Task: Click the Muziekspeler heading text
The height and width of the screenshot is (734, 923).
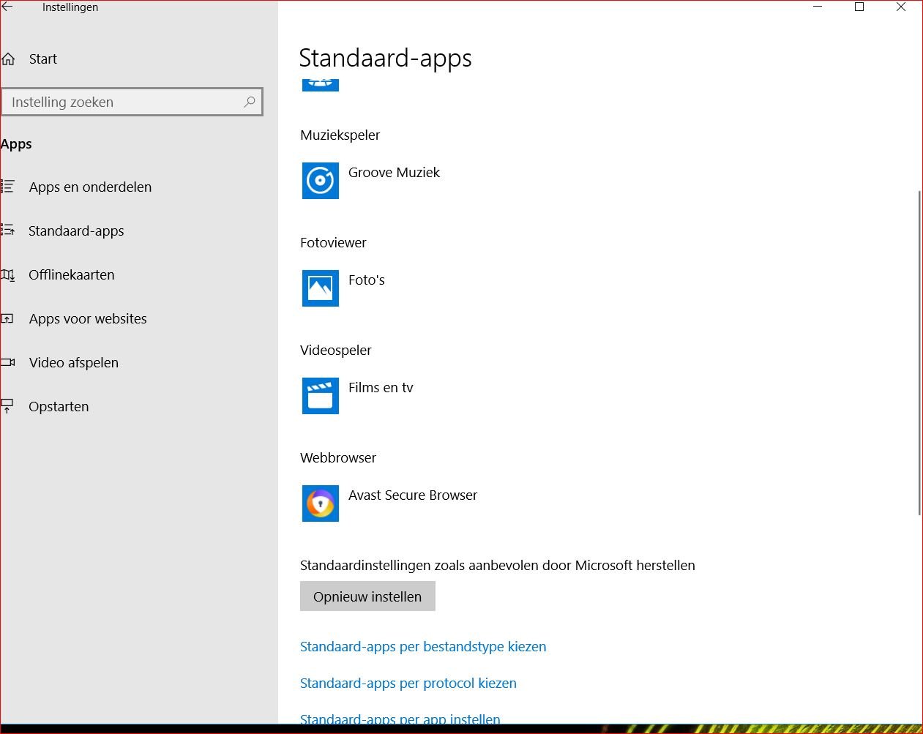Action: click(x=340, y=135)
